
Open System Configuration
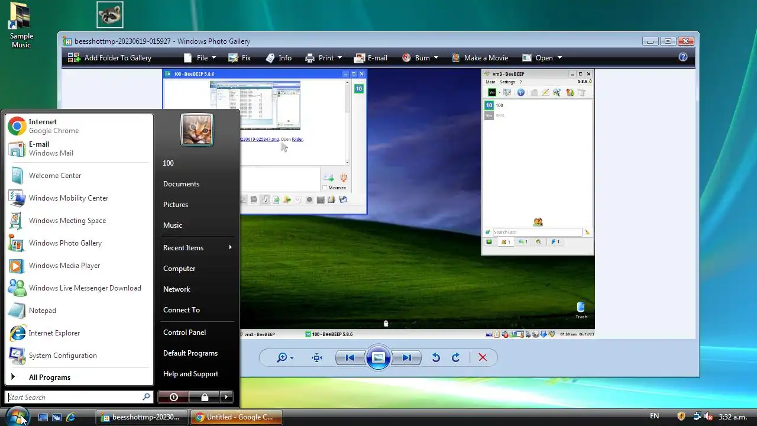click(79, 356)
